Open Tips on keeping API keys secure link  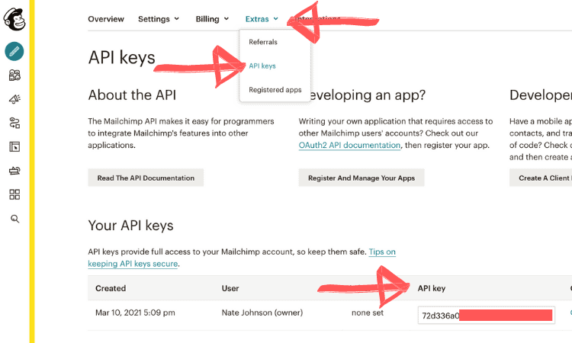click(x=242, y=258)
